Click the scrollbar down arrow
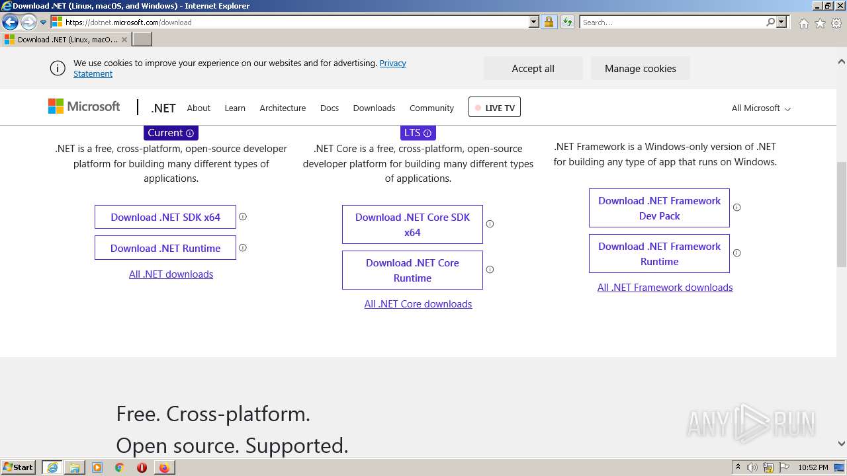 tap(841, 444)
